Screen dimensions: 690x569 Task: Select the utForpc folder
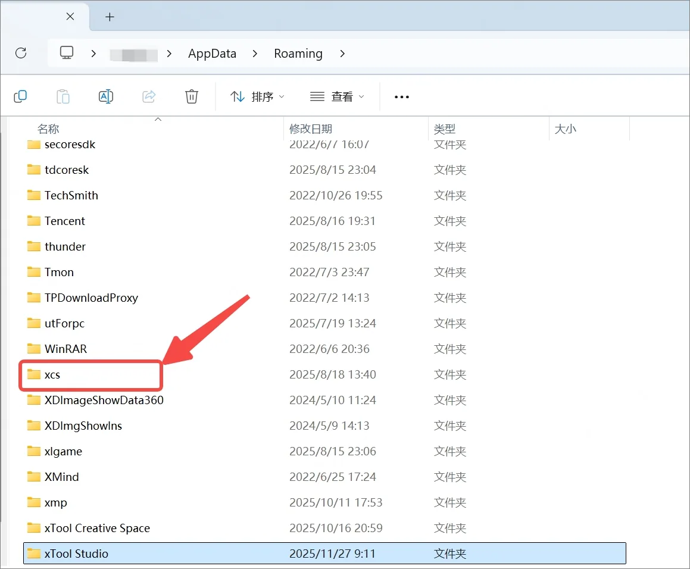pos(324,323)
